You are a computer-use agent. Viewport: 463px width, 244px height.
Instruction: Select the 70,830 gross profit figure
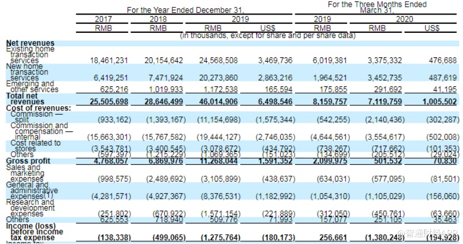(446, 162)
